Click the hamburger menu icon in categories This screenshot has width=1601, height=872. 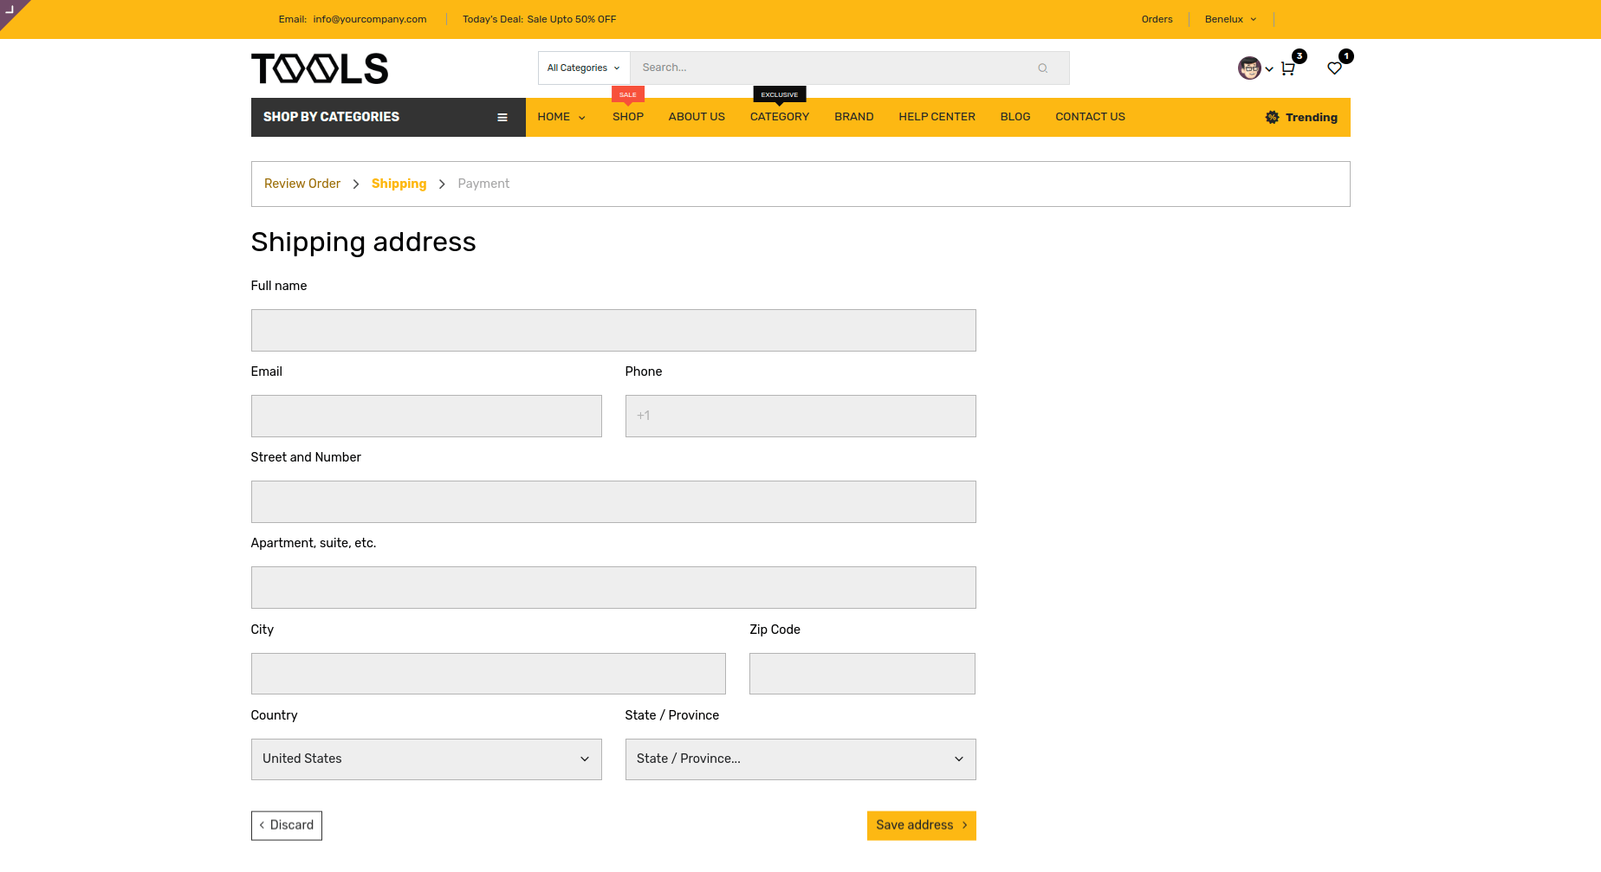click(502, 118)
